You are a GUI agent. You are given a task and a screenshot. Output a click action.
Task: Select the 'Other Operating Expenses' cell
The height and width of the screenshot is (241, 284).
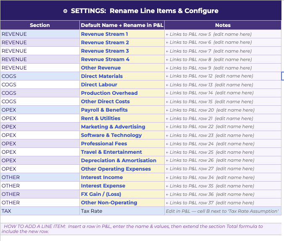point(122,169)
